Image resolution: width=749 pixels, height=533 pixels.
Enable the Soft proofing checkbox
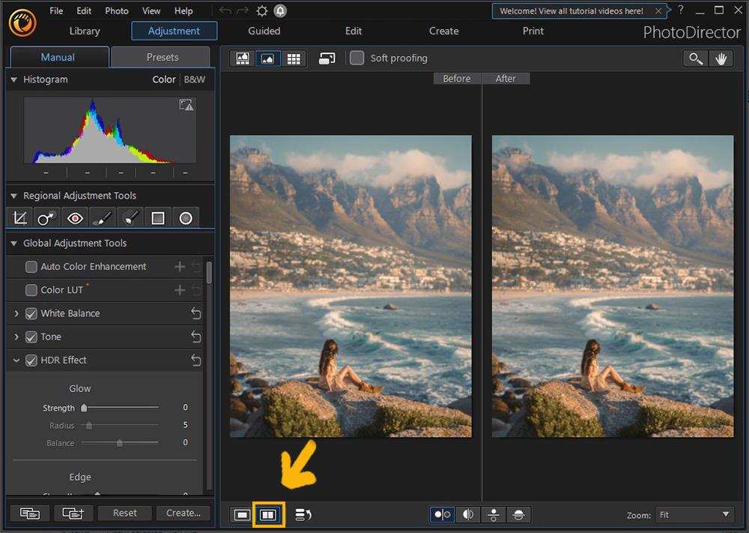point(357,58)
